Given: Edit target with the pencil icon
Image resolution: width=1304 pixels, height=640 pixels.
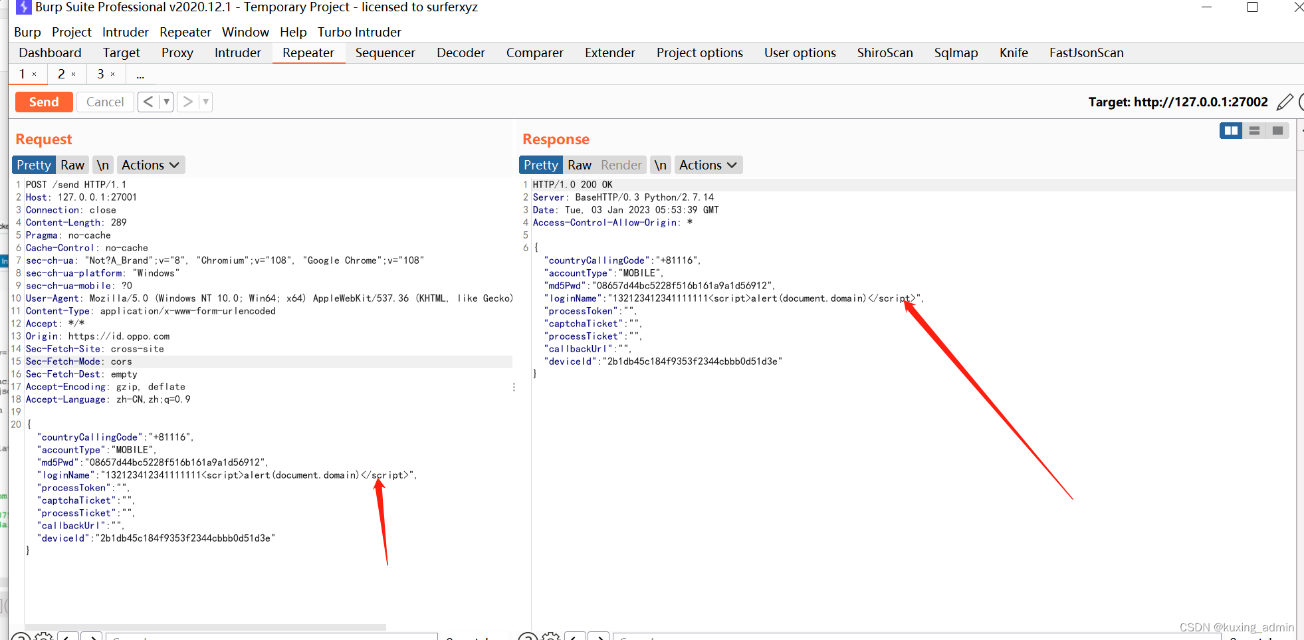Looking at the screenshot, I should (x=1285, y=102).
